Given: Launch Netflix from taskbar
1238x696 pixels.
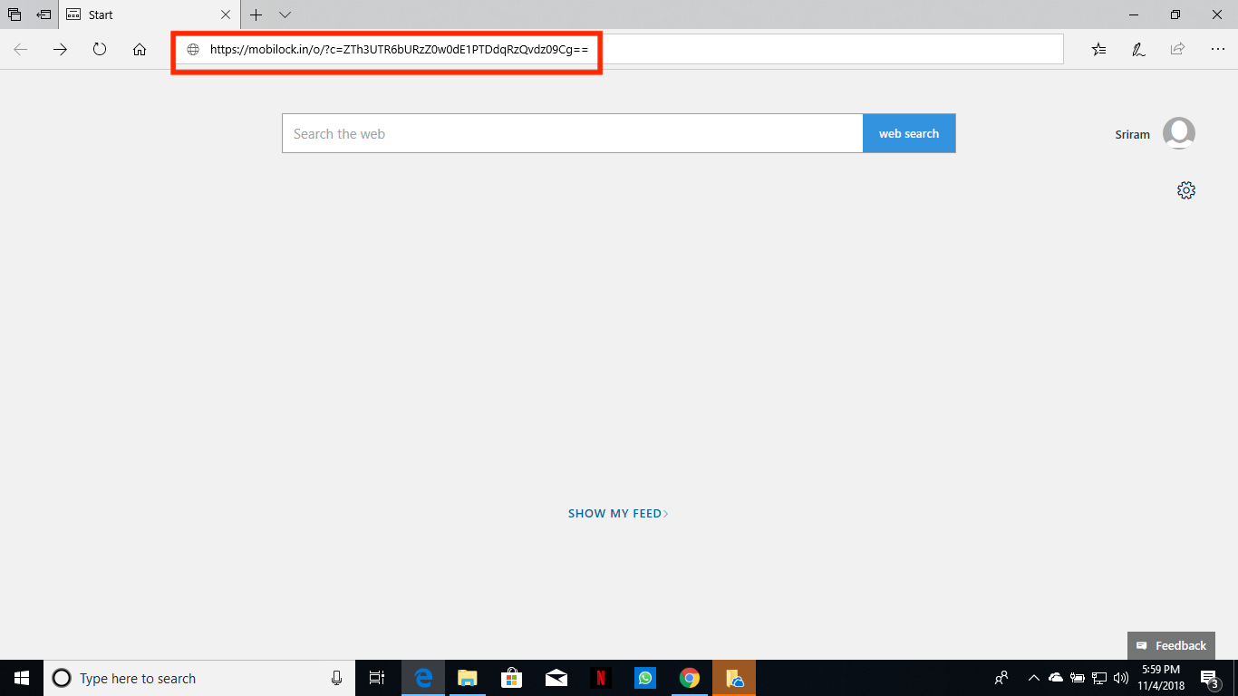Looking at the screenshot, I should [601, 678].
